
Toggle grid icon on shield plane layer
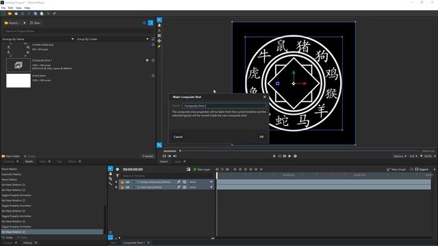pyautogui.click(x=185, y=187)
